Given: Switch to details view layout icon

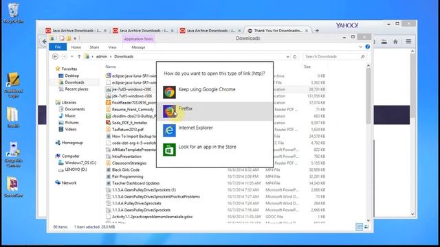Looking at the screenshot, I should coord(359,227).
